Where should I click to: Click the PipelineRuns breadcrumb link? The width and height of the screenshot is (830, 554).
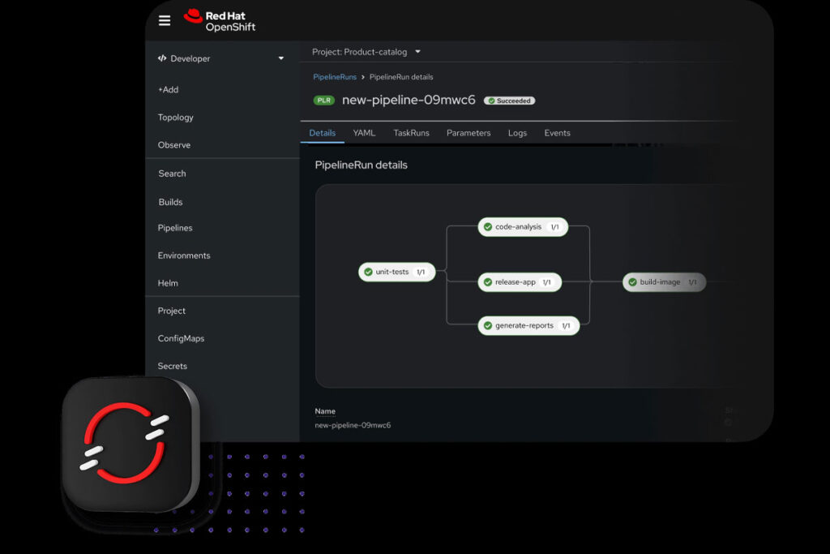pos(335,77)
